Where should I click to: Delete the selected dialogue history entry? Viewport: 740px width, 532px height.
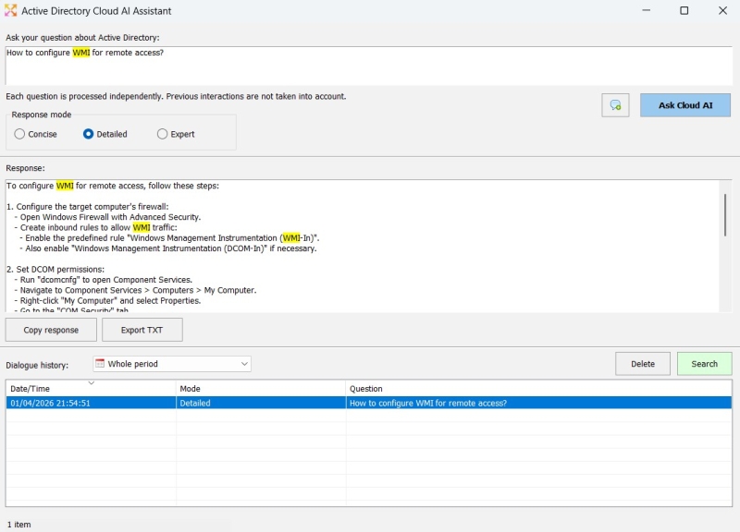click(643, 364)
